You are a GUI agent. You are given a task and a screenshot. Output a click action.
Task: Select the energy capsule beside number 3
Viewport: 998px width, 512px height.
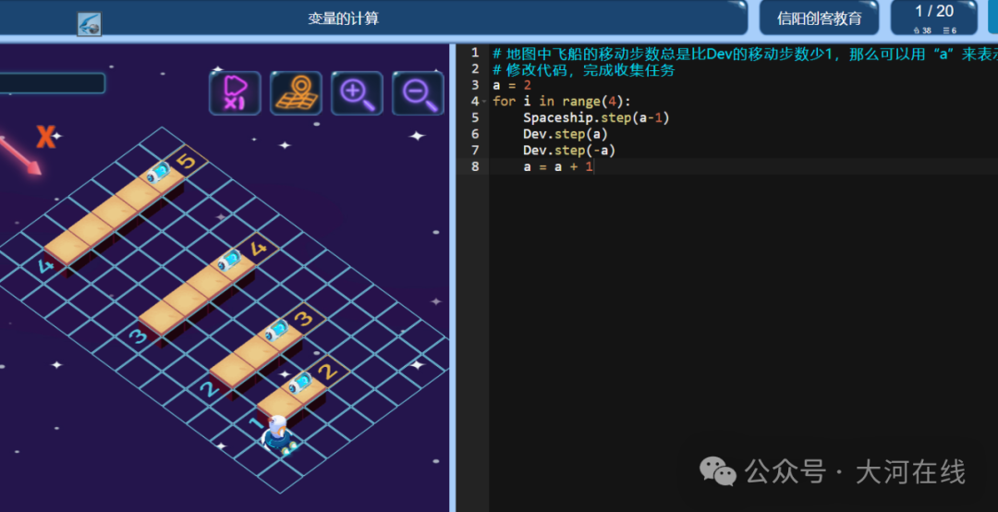click(x=275, y=331)
